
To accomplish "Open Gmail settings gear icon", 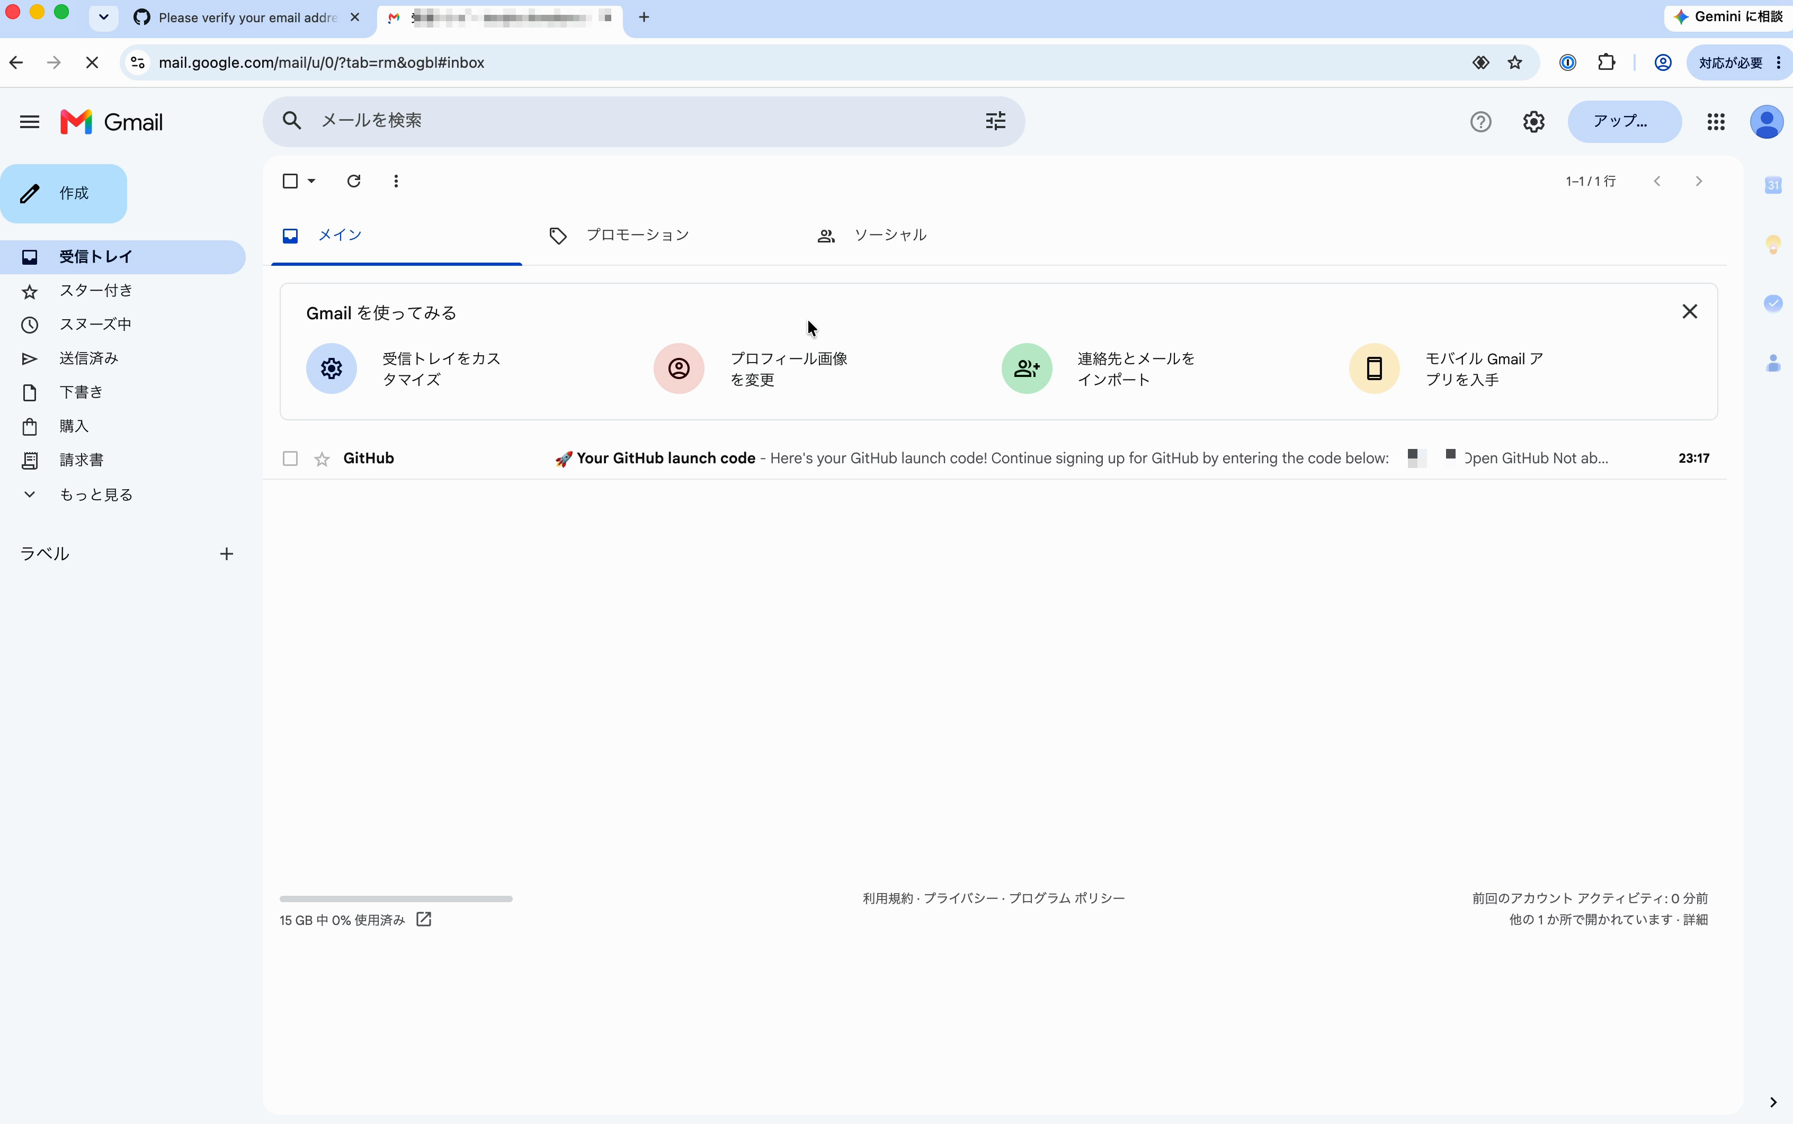I will click(1533, 122).
